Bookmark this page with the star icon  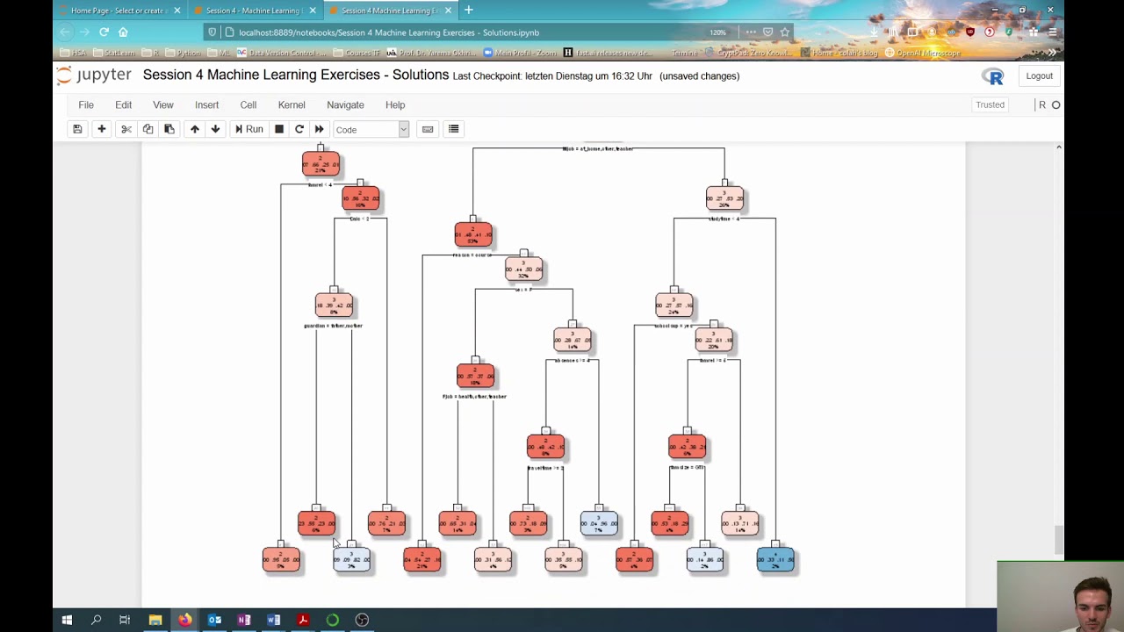tap(785, 32)
